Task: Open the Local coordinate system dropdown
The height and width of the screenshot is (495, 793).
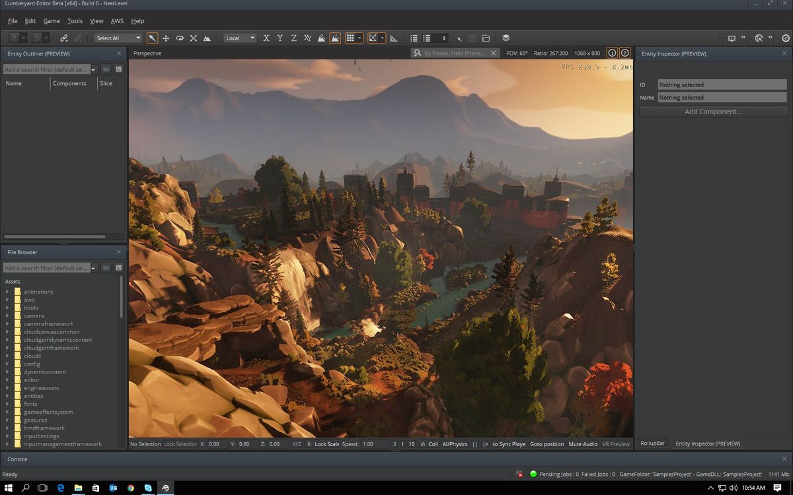Action: 241,38
